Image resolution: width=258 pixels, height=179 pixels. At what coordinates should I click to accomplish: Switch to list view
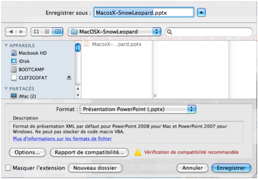pos(47,32)
